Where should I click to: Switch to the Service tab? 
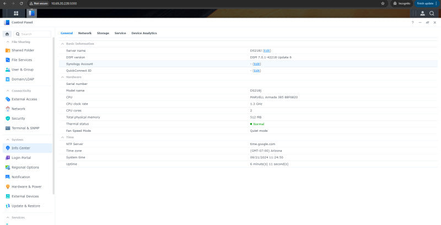[x=120, y=33]
